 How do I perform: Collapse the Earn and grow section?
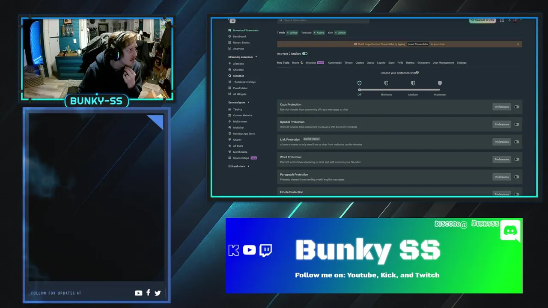248,102
